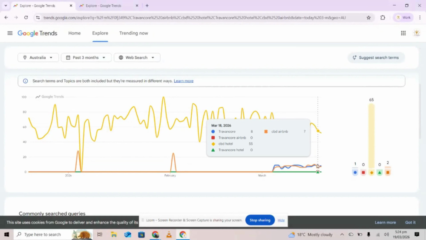Open Outlook from the taskbar
This screenshot has height=240, width=426.
128,234
